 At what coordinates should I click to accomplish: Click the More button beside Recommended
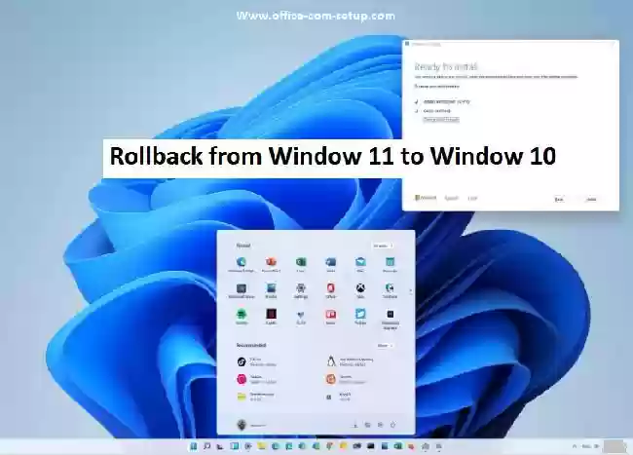point(385,346)
